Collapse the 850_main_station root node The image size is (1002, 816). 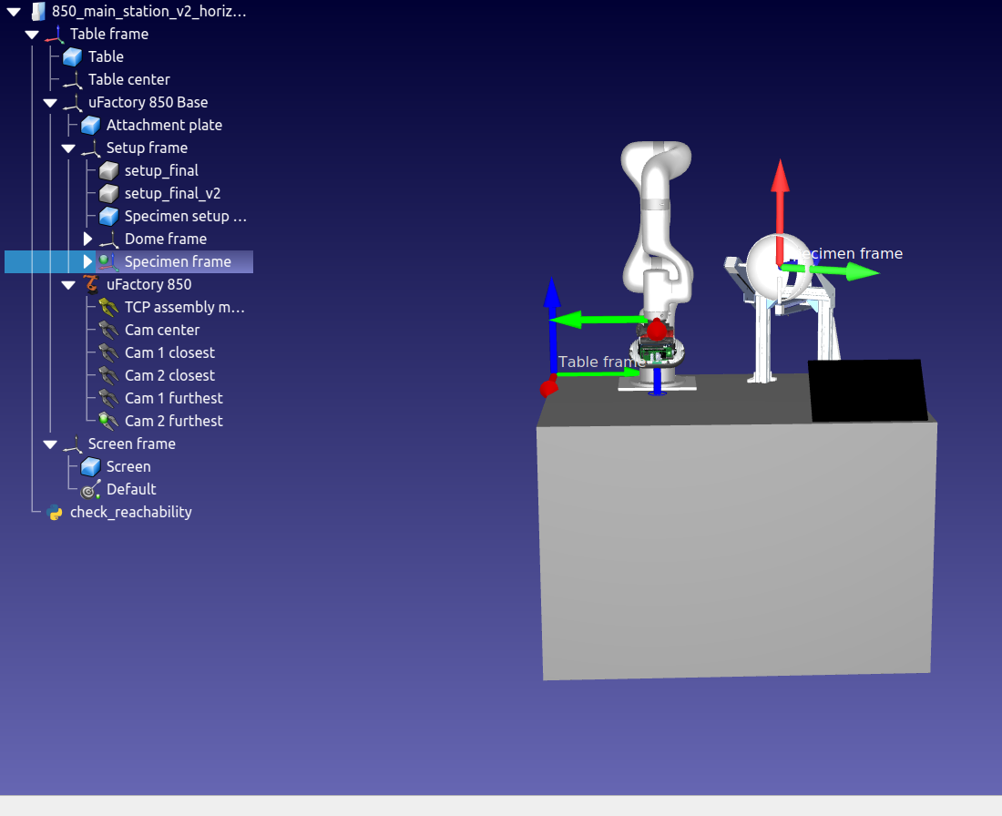pyautogui.click(x=14, y=12)
